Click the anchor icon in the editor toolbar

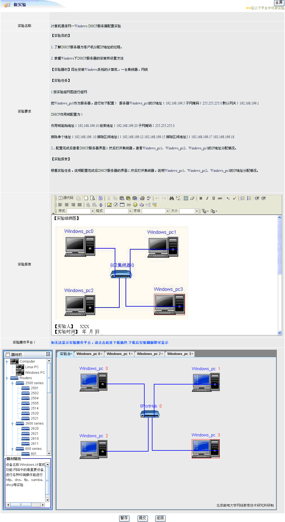pos(101,205)
